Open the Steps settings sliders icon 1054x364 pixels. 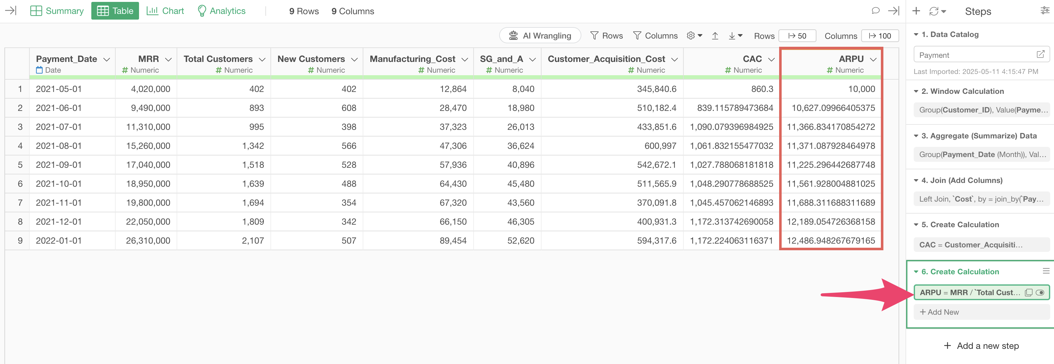(1045, 11)
